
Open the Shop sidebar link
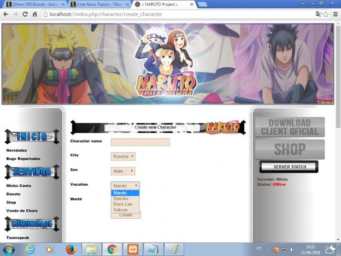click(x=11, y=202)
